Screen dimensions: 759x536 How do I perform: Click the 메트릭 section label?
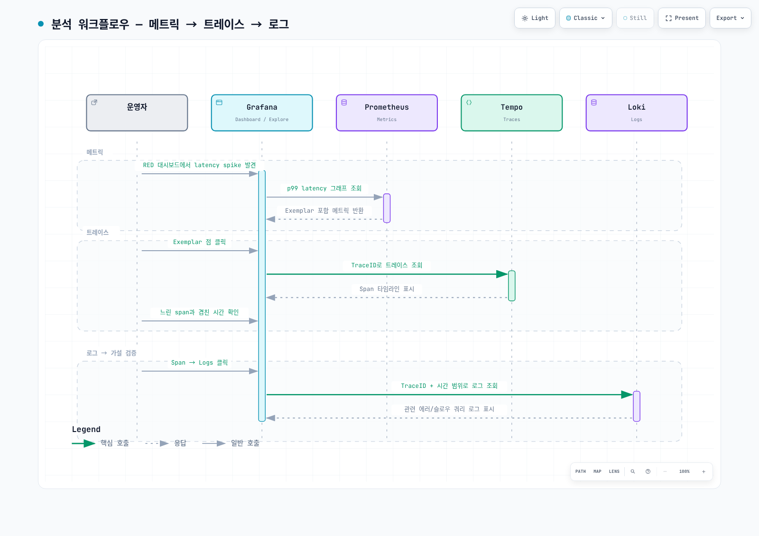94,152
